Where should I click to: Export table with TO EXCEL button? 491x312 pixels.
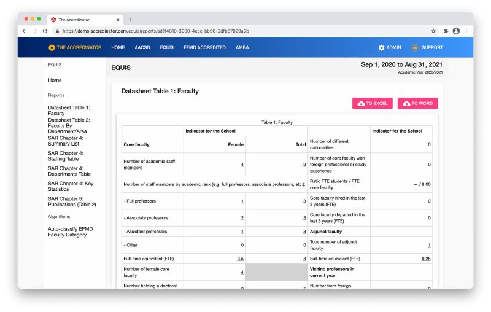click(x=373, y=103)
